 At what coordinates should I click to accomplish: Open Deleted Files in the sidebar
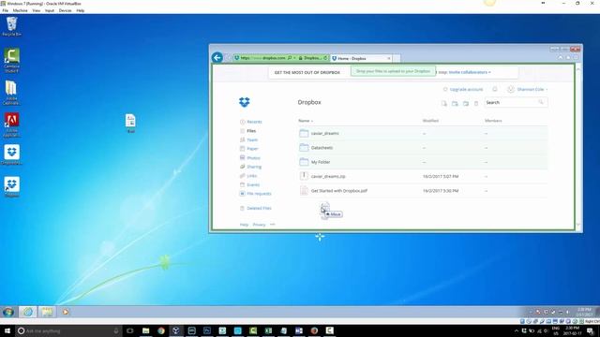255,208
